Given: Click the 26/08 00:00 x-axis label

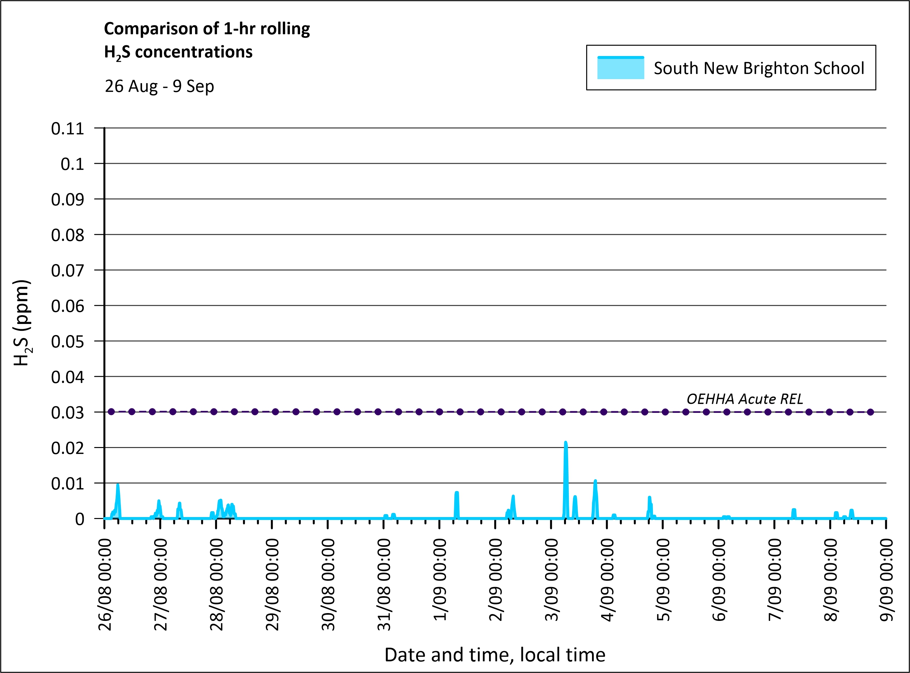Looking at the screenshot, I should click(105, 584).
